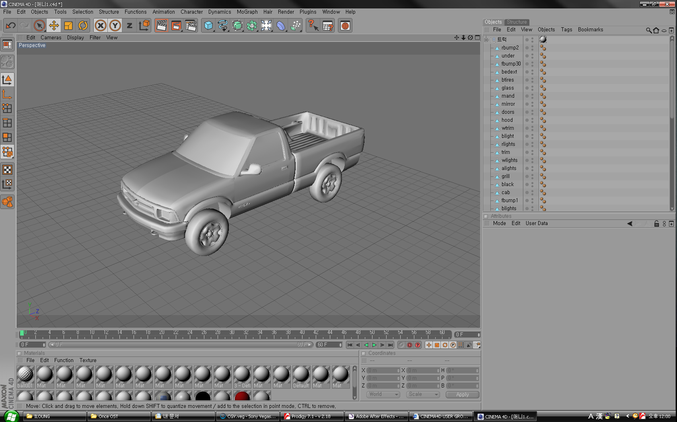
Task: Switch to Model mode in the left palette
Action: coord(8,80)
